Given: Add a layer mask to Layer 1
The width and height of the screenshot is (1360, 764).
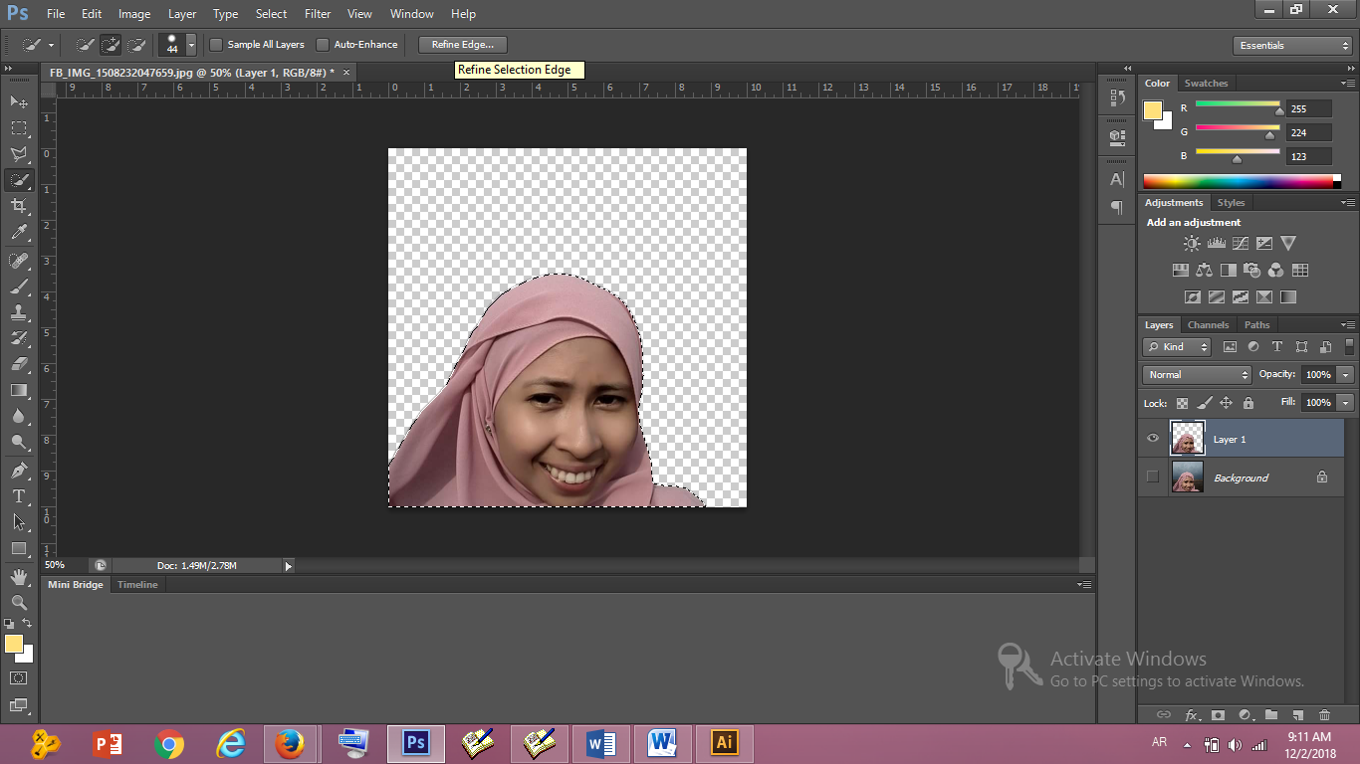Looking at the screenshot, I should (x=1219, y=714).
